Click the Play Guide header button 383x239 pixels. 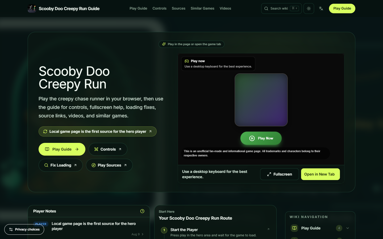coord(342,8)
